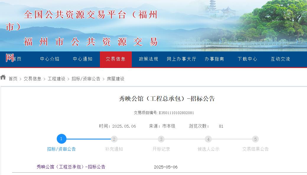Click the 补充通知 step label

coord(114,149)
